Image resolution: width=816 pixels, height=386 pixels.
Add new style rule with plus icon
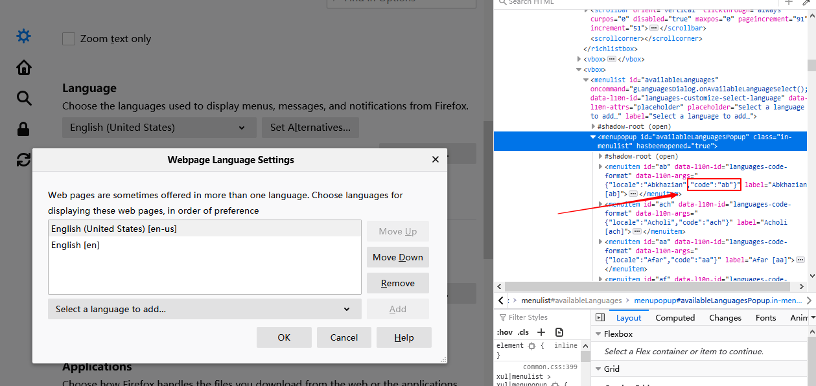[x=541, y=332]
